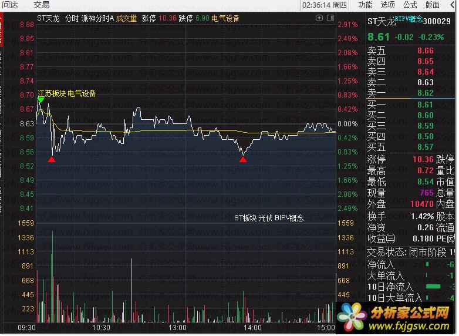Click the 外盘 value 10470
Viewport: 459px width, 336px height.
pyautogui.click(x=422, y=204)
